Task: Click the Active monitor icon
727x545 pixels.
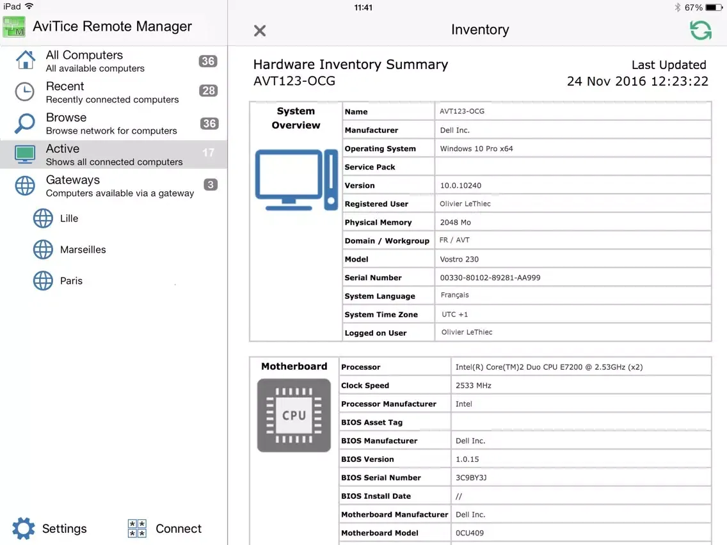Action: [x=24, y=154]
